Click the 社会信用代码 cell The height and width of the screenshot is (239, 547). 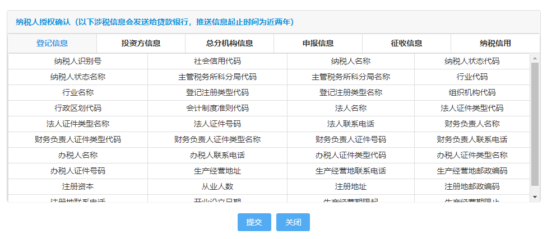[217, 62]
